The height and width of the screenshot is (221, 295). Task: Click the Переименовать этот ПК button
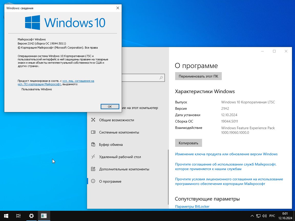(x=198, y=76)
